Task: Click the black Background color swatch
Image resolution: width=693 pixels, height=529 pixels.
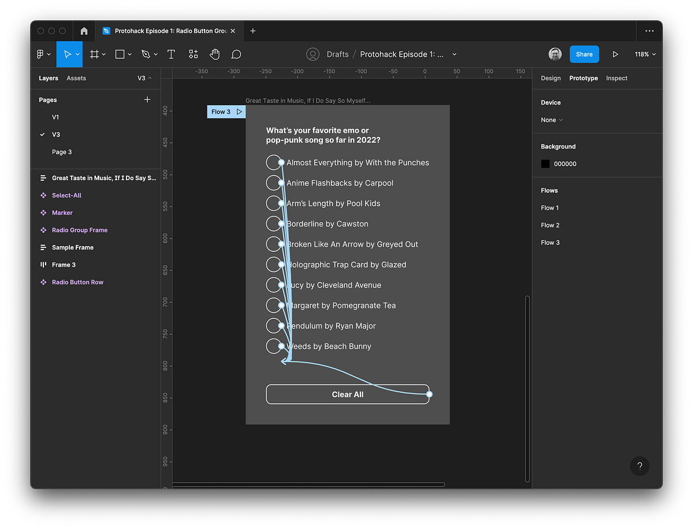Action: click(x=545, y=163)
